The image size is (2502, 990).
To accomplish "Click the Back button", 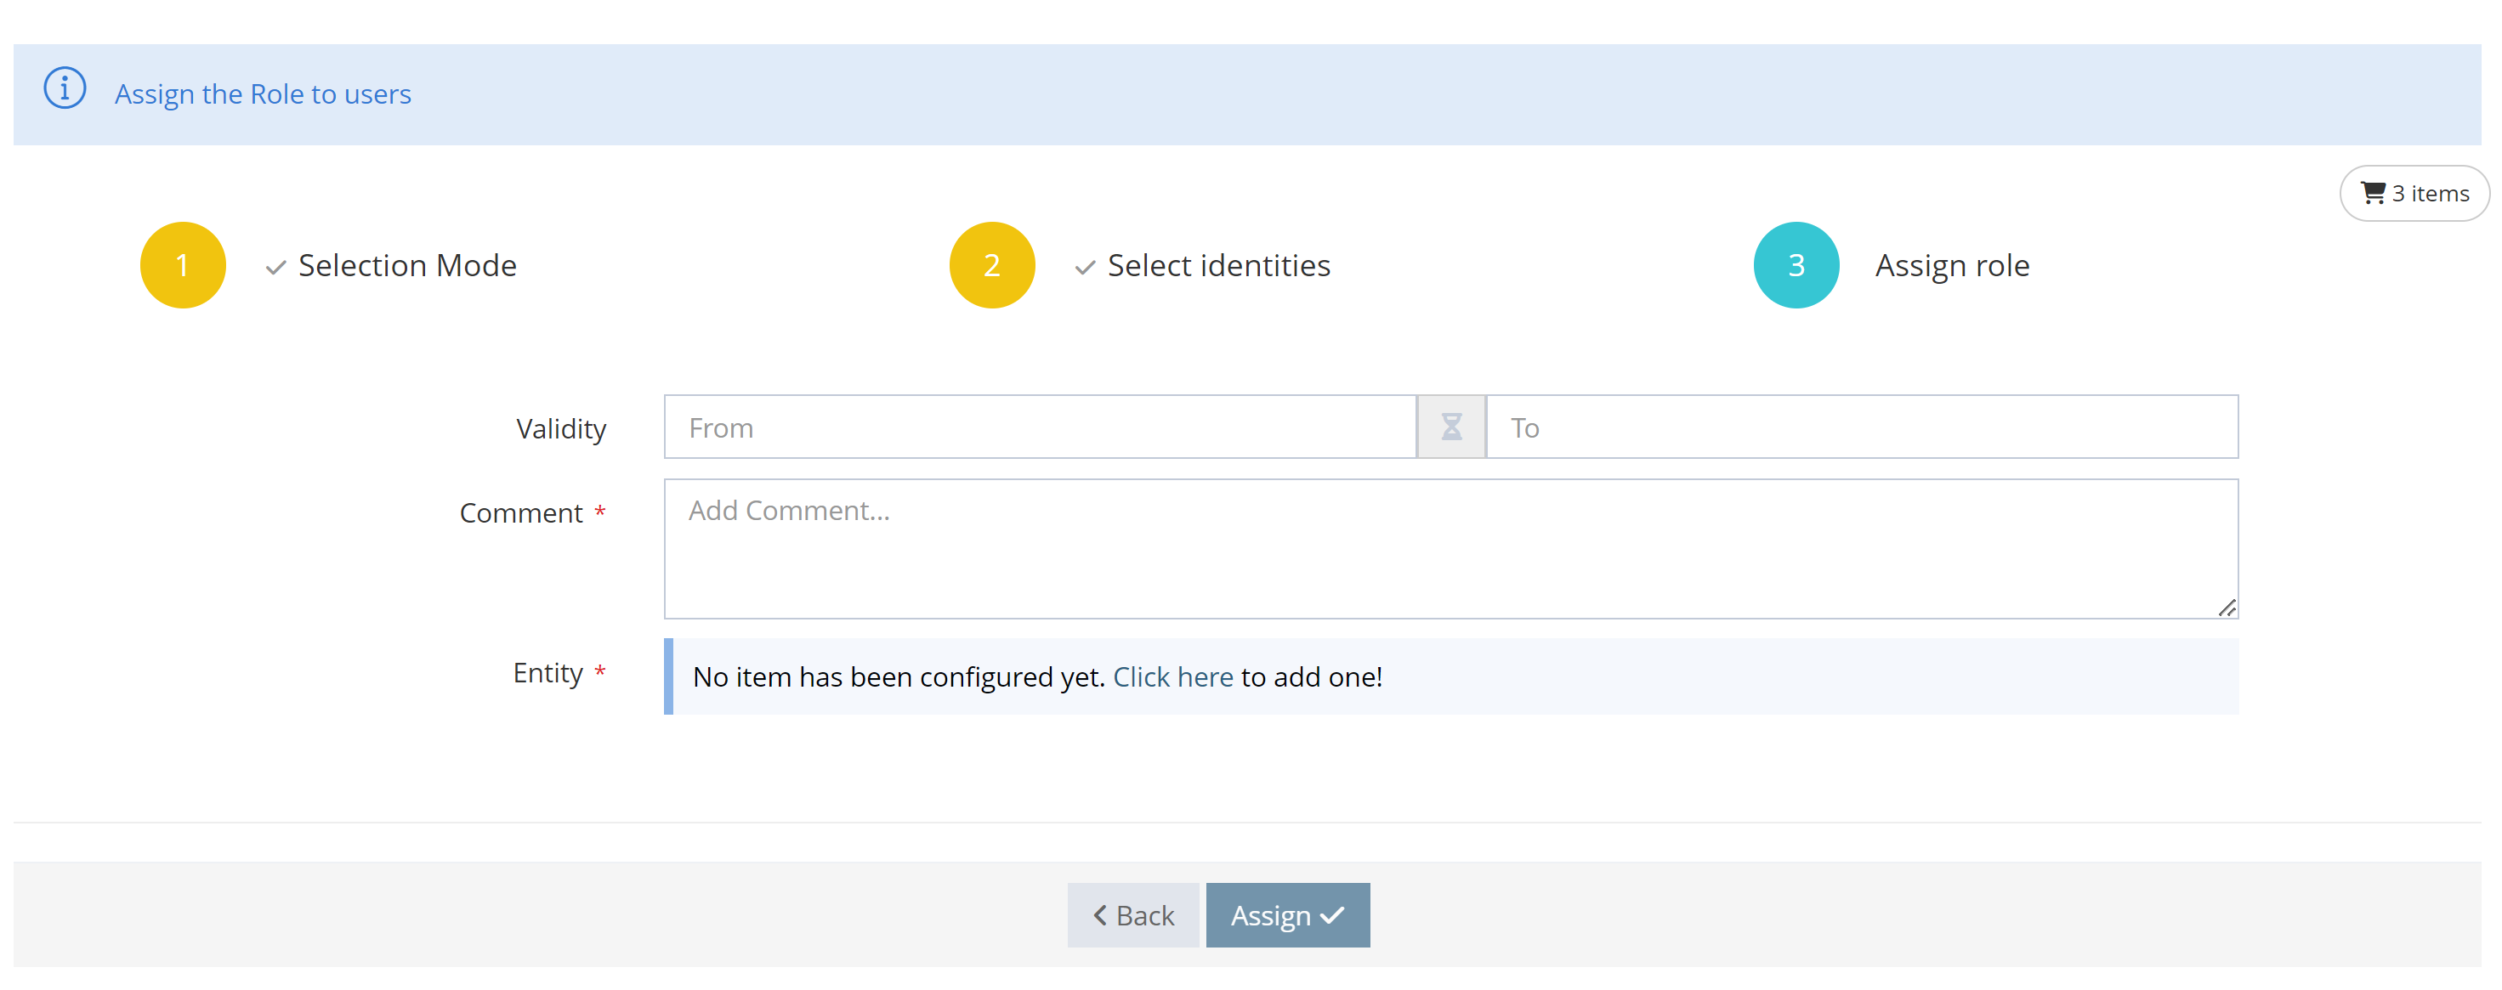I will 1132,915.
